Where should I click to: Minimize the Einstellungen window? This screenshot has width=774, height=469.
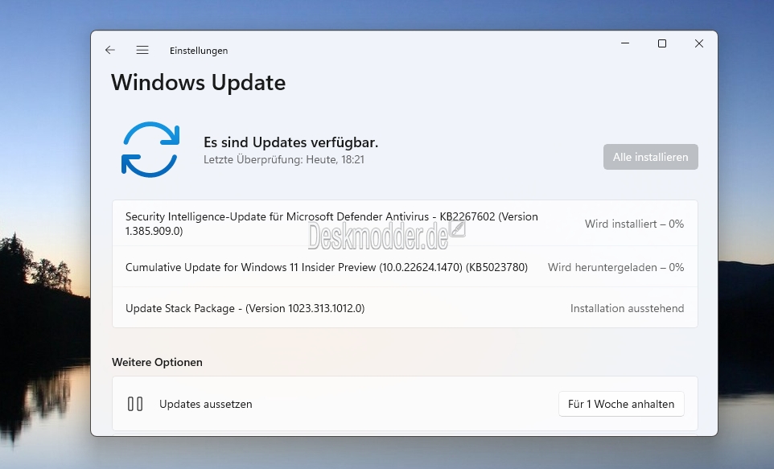625,43
